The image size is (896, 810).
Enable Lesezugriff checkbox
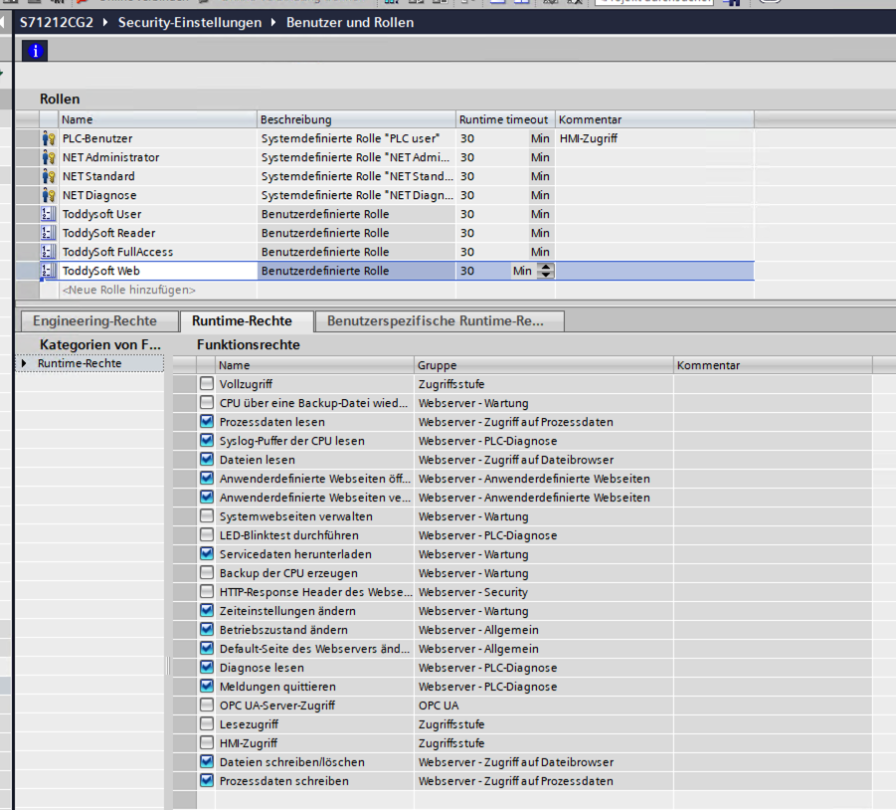coord(207,723)
